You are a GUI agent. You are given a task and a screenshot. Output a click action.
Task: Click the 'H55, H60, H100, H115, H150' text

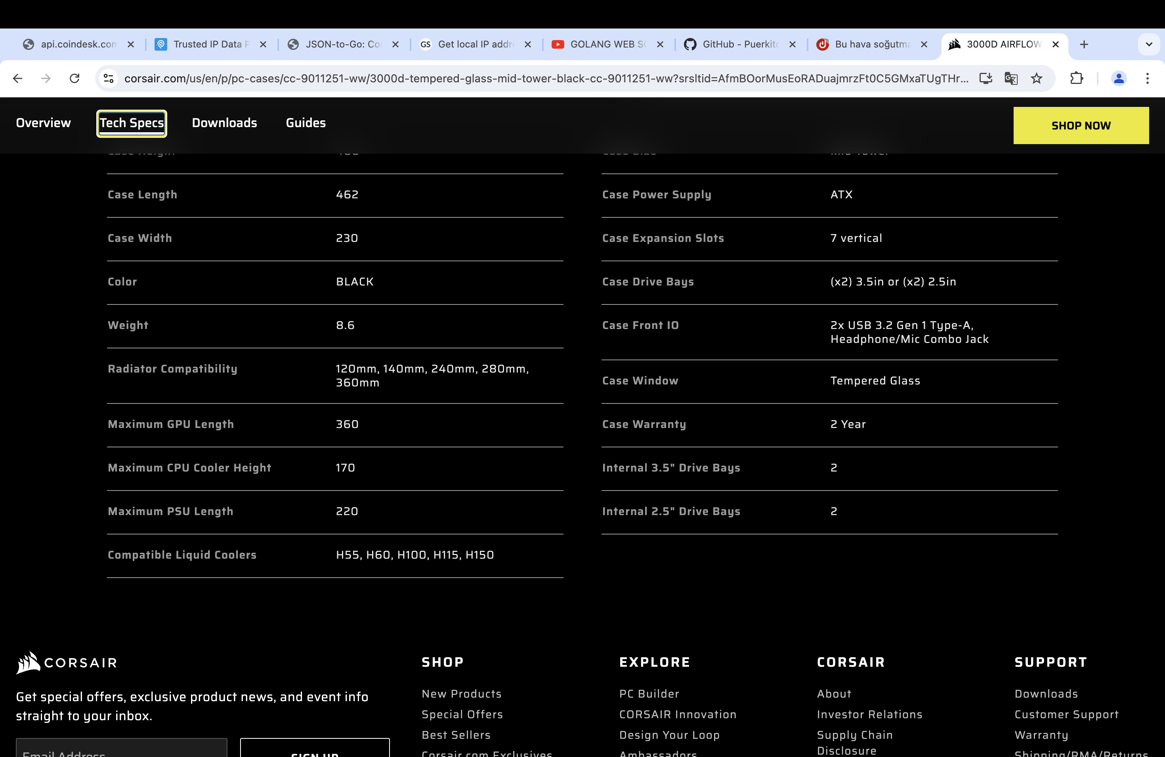click(x=414, y=555)
